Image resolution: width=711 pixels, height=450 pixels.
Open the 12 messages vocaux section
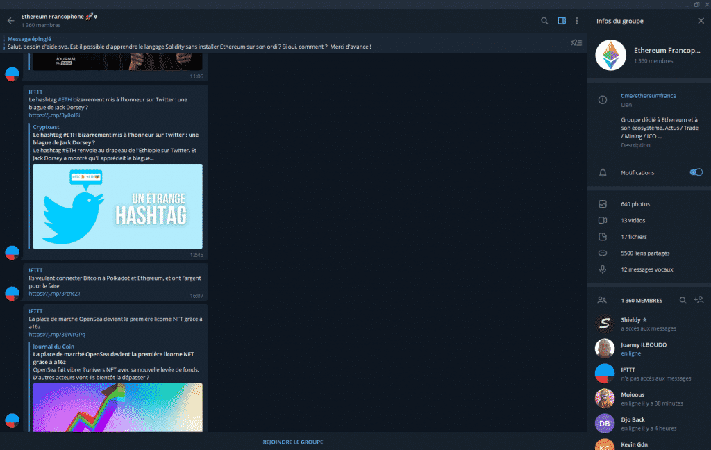point(646,269)
